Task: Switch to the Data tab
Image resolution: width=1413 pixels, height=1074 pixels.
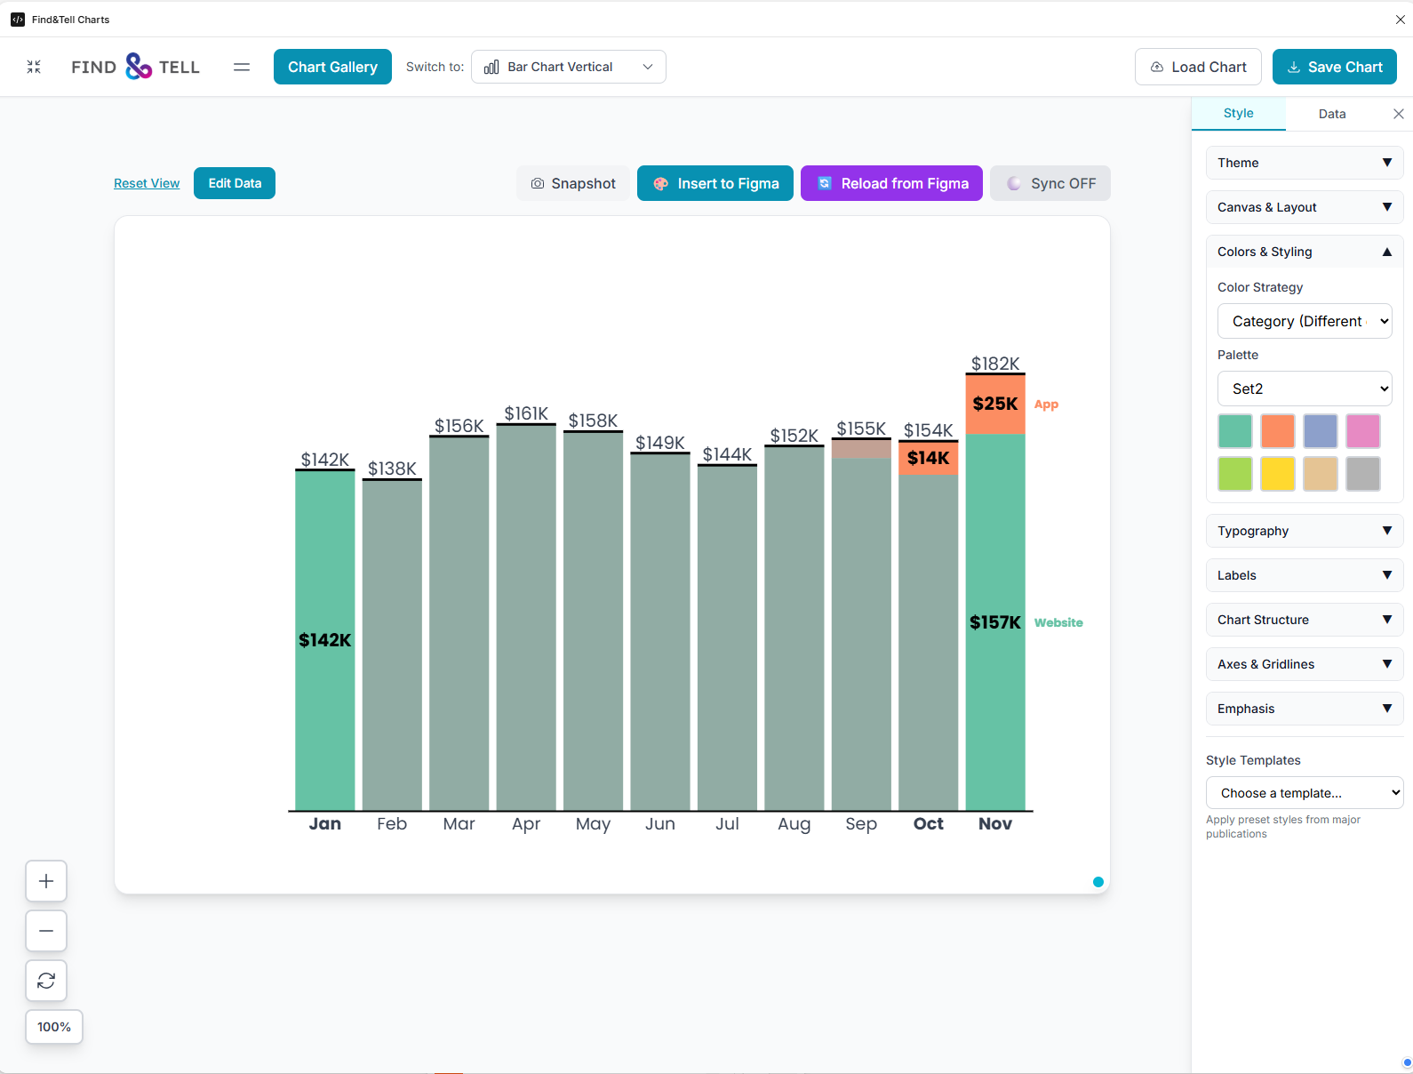Action: click(1331, 114)
